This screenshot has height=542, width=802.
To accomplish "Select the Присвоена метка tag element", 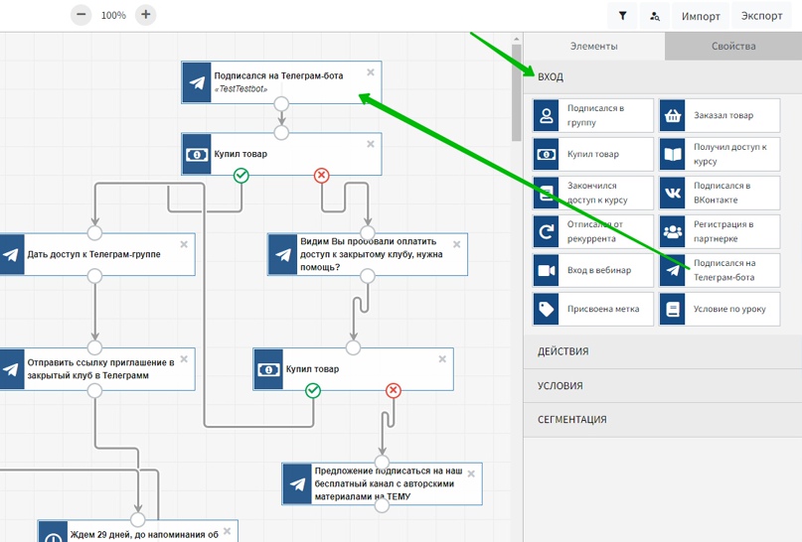I will pyautogui.click(x=592, y=309).
